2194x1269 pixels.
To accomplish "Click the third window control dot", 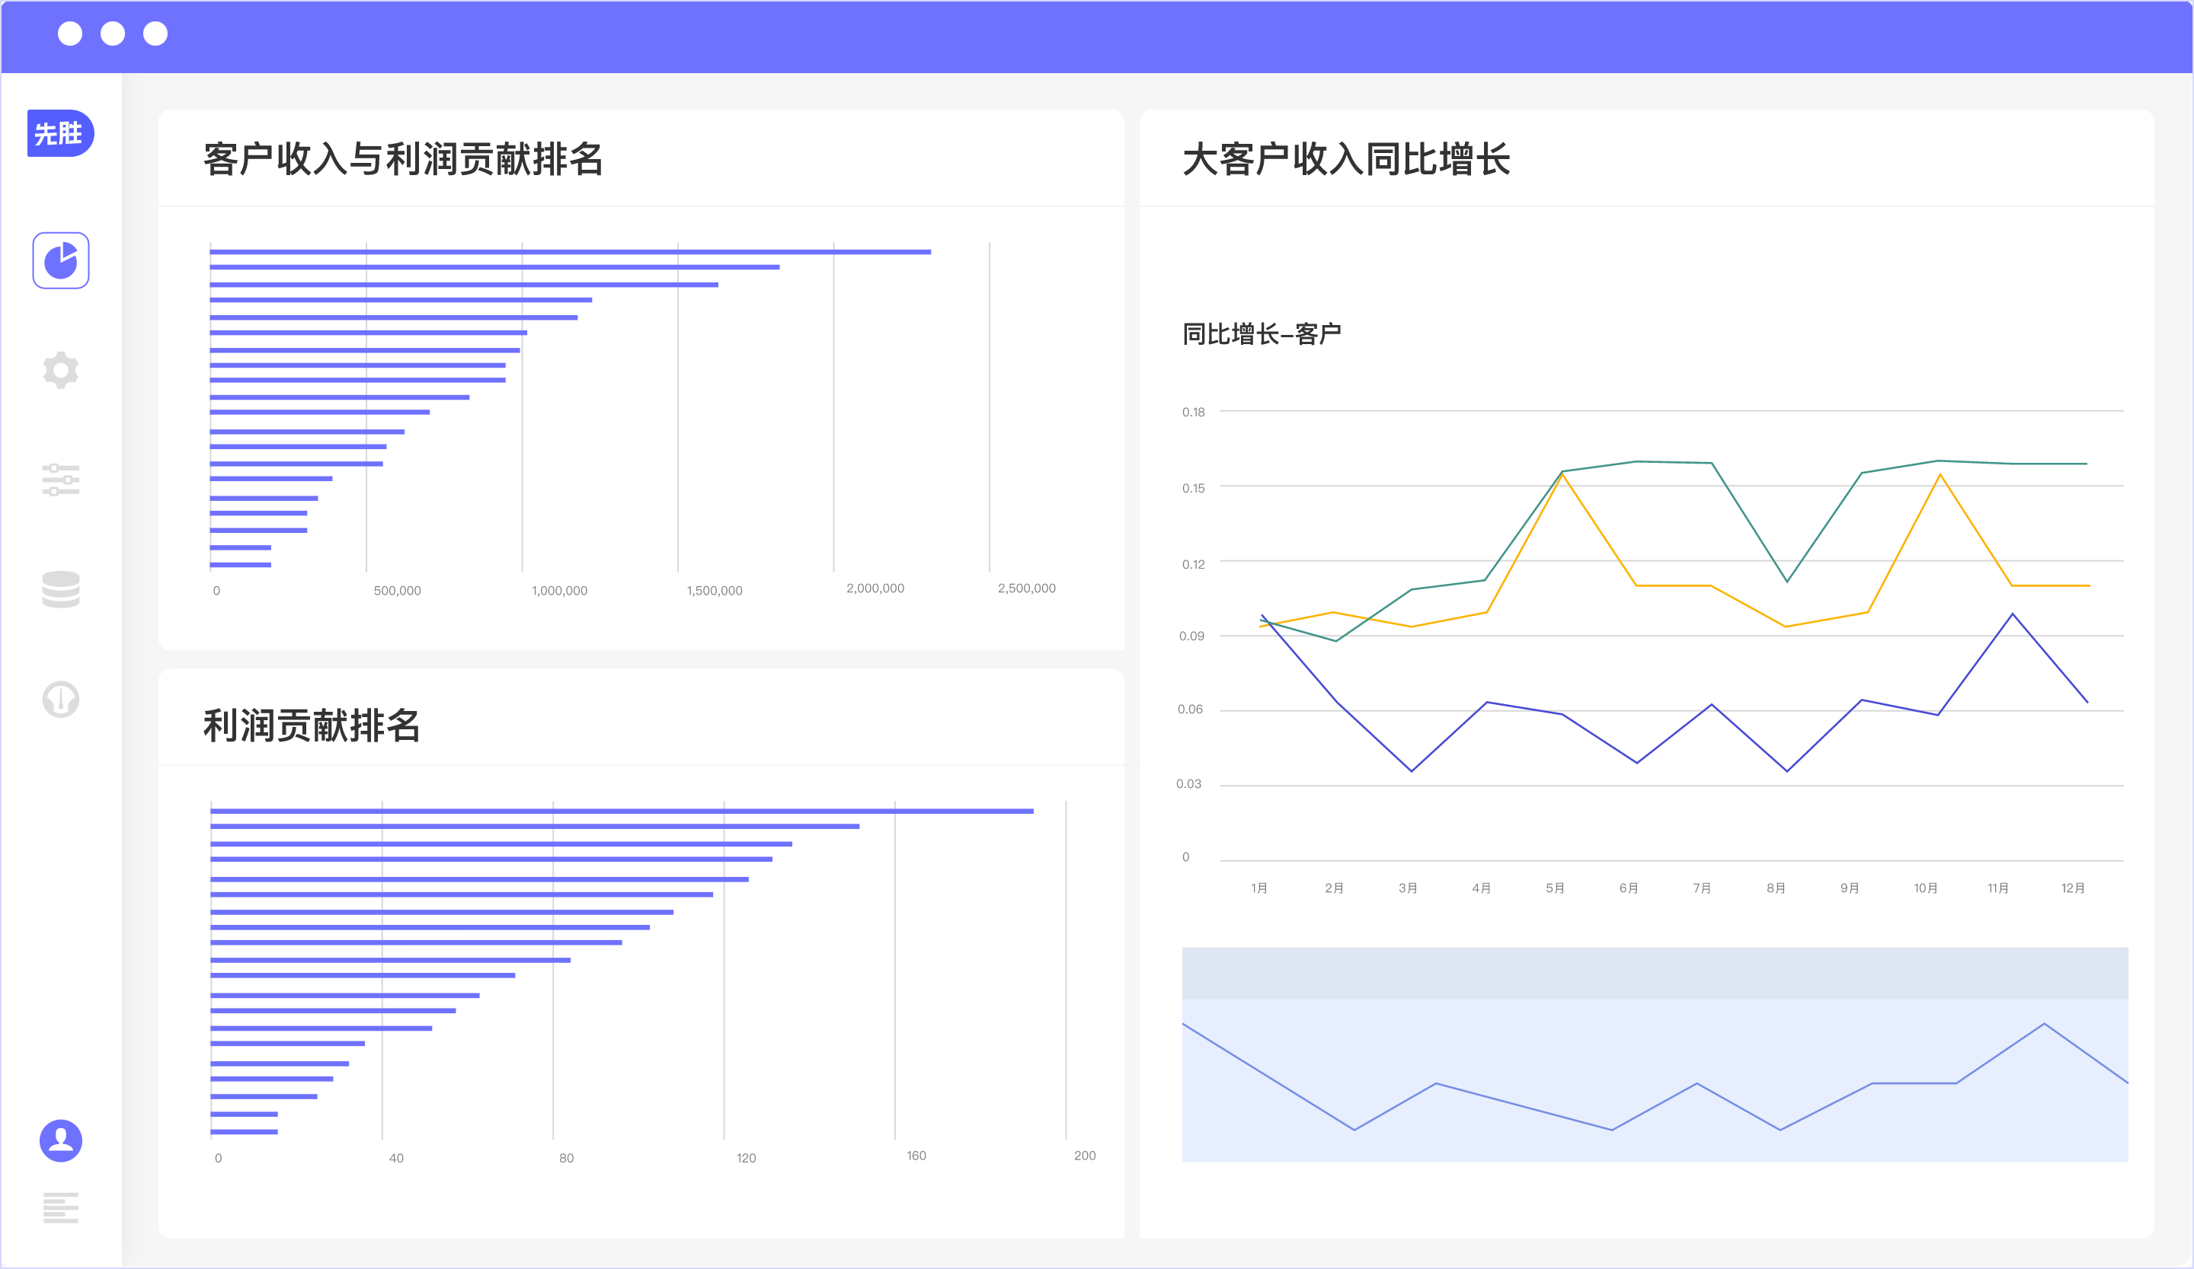I will pyautogui.click(x=155, y=34).
